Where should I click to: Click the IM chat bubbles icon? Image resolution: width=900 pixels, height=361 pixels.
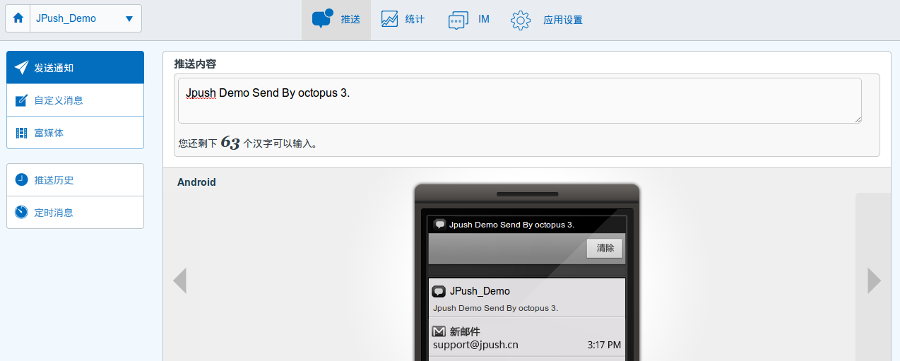click(458, 20)
